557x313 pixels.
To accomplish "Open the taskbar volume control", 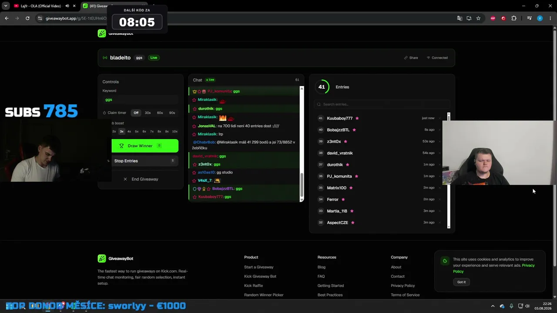I will 527,306.
